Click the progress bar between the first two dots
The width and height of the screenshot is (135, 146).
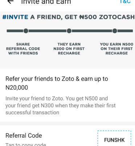(x=48, y=31)
